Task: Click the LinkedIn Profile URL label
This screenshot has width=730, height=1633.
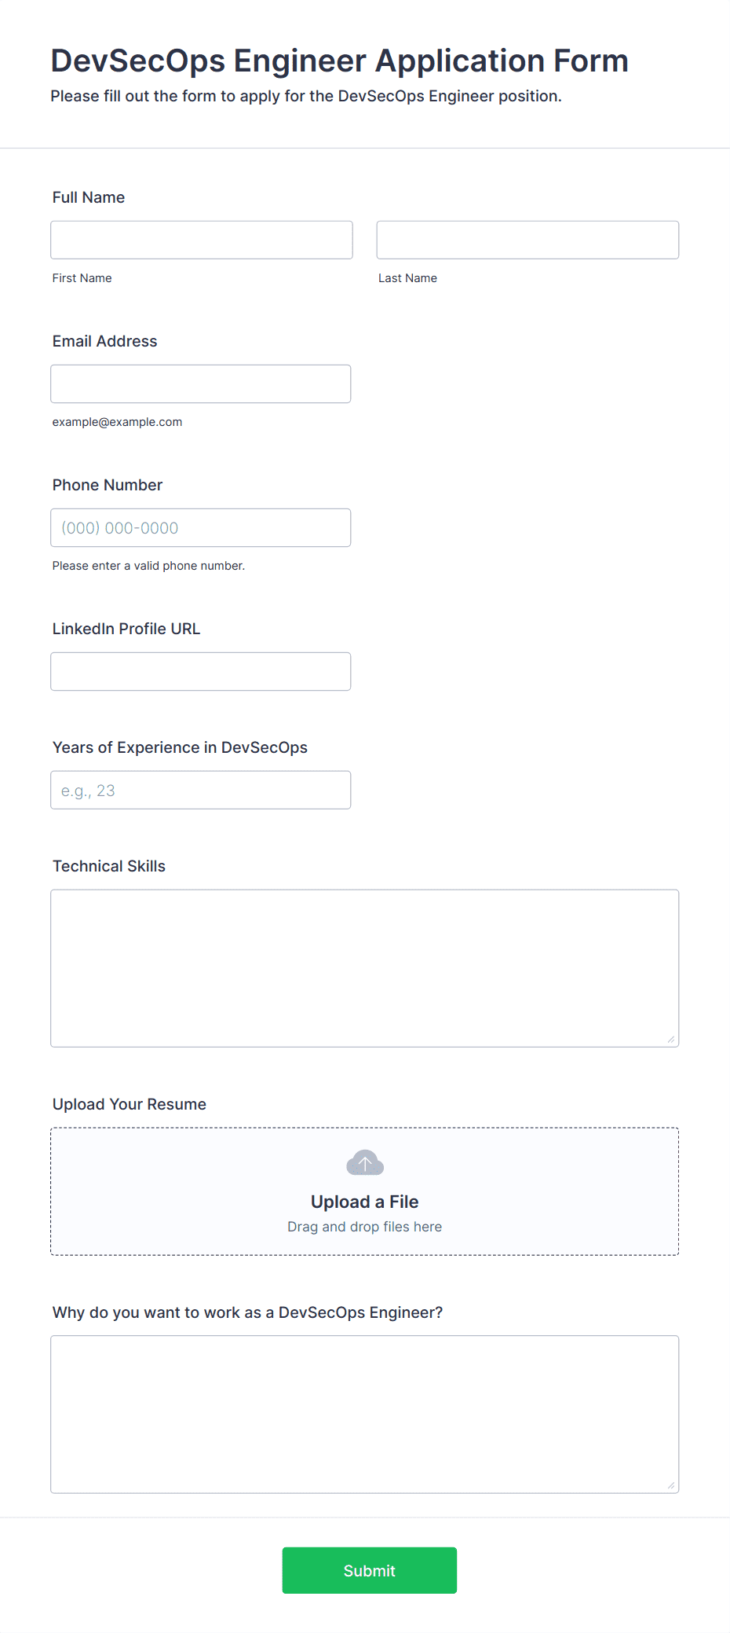Action: [x=126, y=629]
